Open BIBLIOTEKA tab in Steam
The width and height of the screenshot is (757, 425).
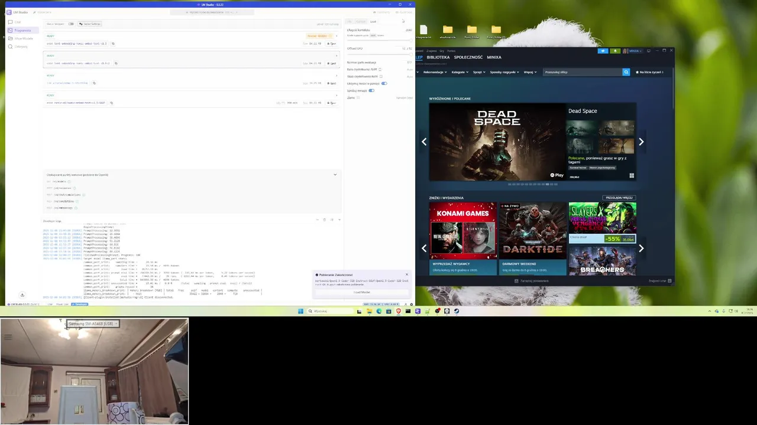point(438,57)
